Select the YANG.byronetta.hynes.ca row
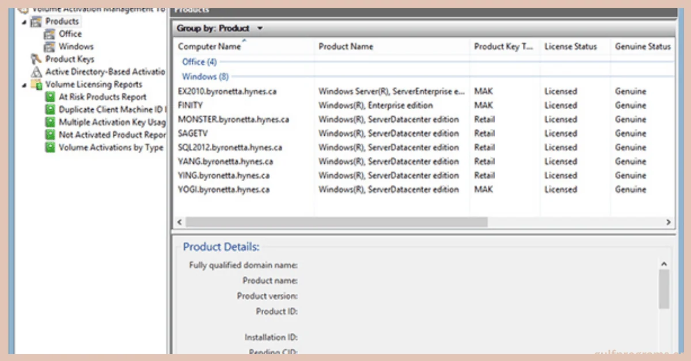Screen dimensions: 691x361 (424, 162)
